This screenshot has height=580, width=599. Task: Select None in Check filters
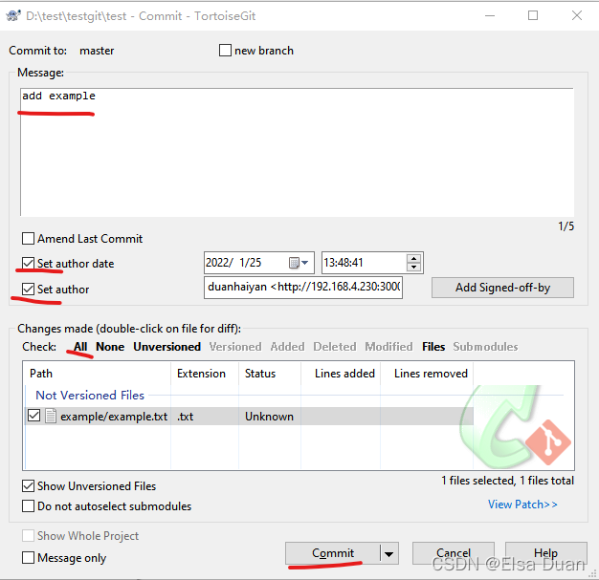pos(110,347)
